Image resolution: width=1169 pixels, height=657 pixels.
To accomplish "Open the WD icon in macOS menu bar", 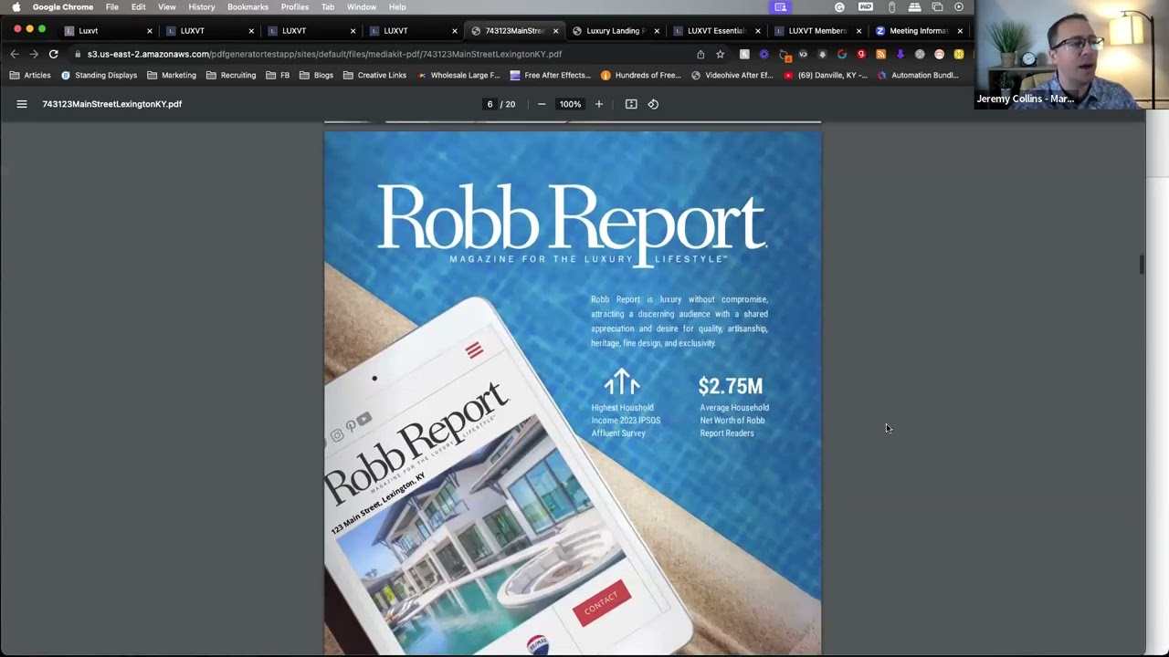I will [866, 7].
